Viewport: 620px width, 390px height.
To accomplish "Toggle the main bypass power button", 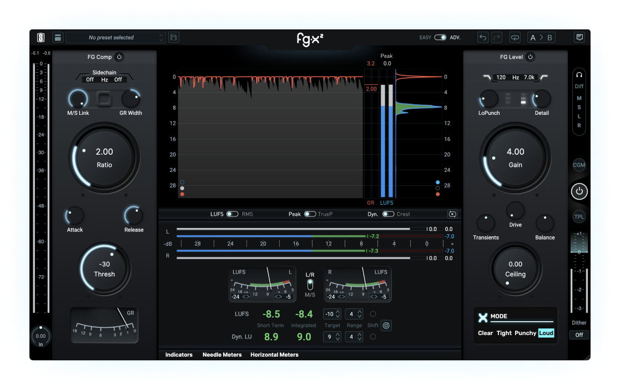I will point(579,191).
